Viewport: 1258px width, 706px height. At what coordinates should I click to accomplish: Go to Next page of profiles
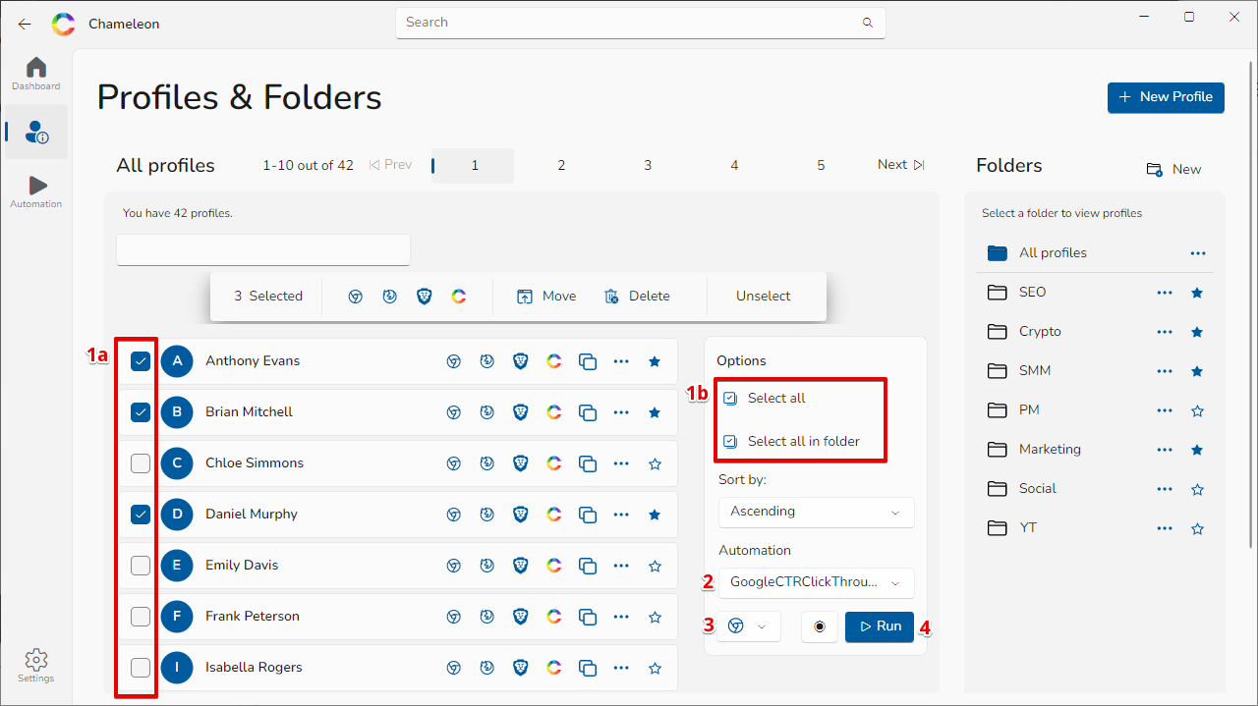[901, 165]
